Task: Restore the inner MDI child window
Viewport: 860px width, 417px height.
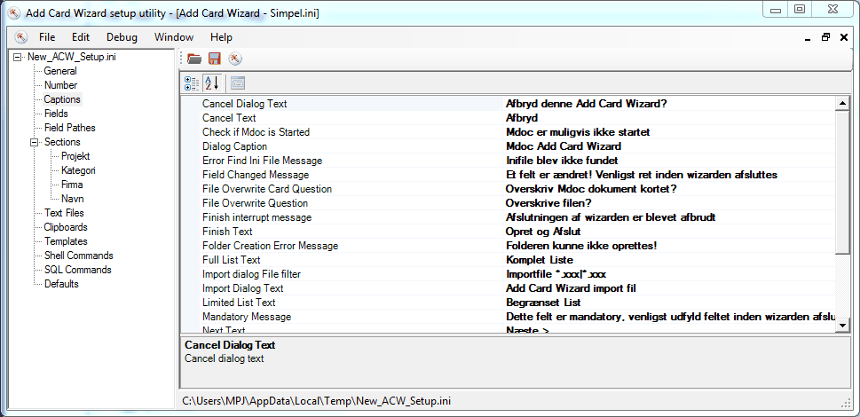Action: pyautogui.click(x=825, y=37)
